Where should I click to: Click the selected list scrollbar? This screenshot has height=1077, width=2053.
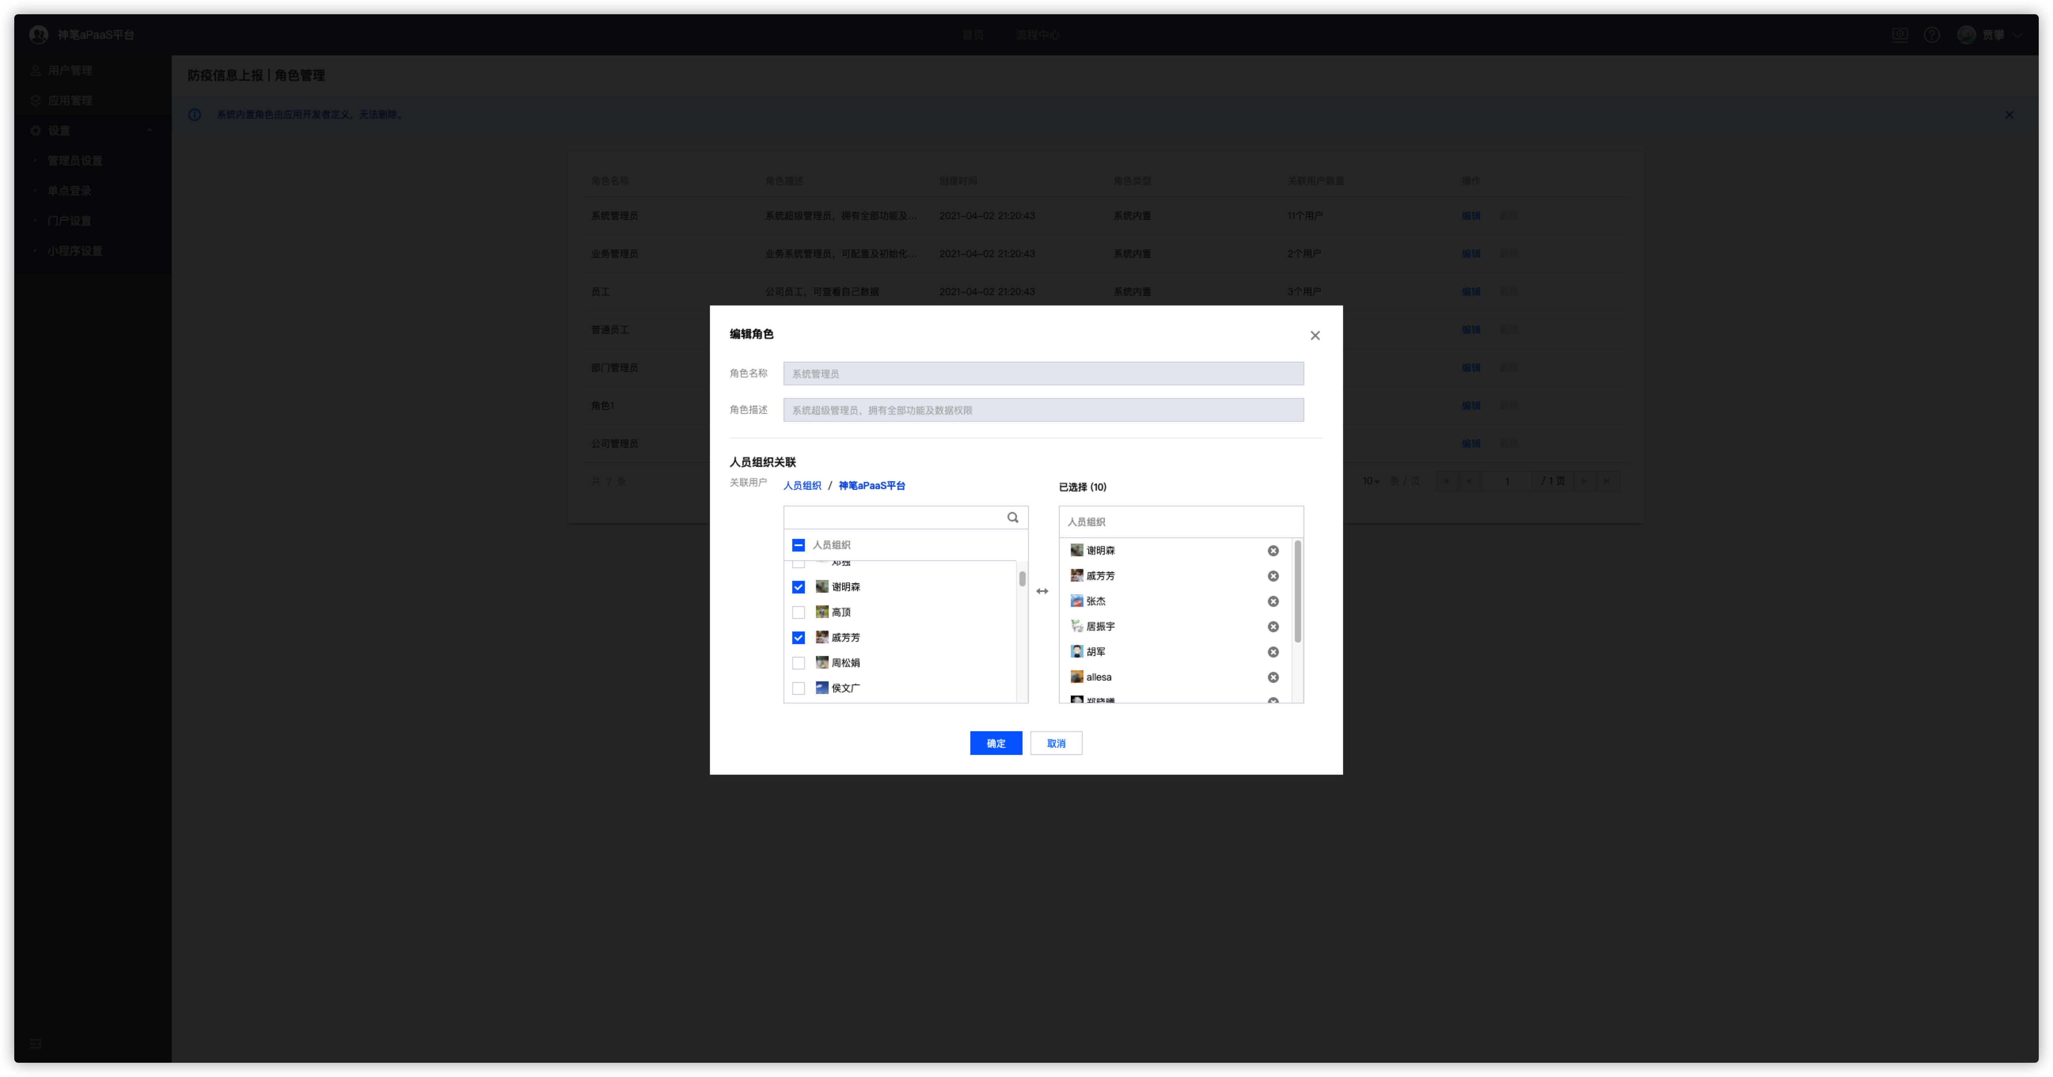point(1298,591)
